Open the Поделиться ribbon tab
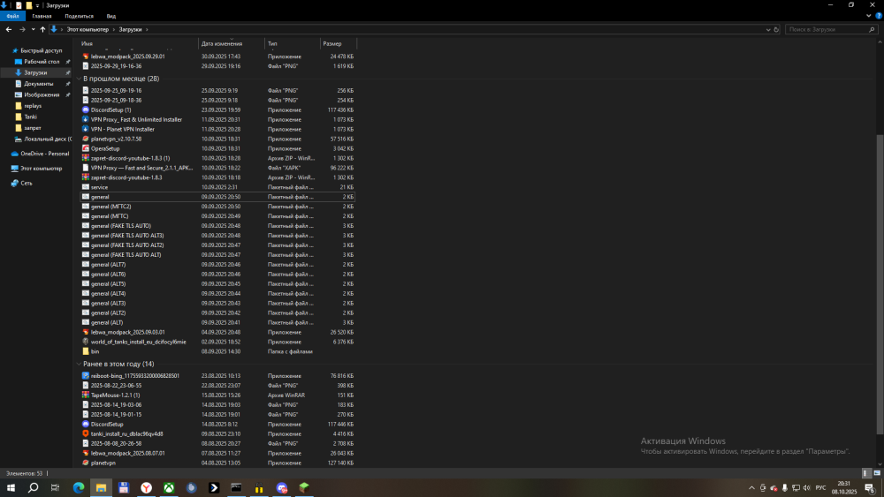 79,16
